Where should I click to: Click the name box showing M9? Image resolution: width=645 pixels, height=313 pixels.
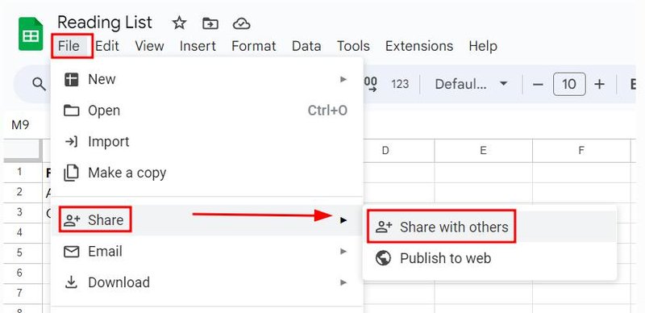click(21, 125)
